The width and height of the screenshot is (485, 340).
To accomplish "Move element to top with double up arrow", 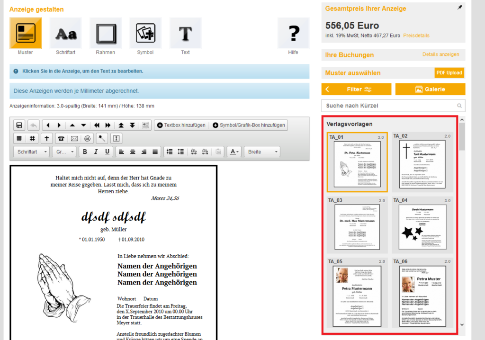I will (121, 125).
